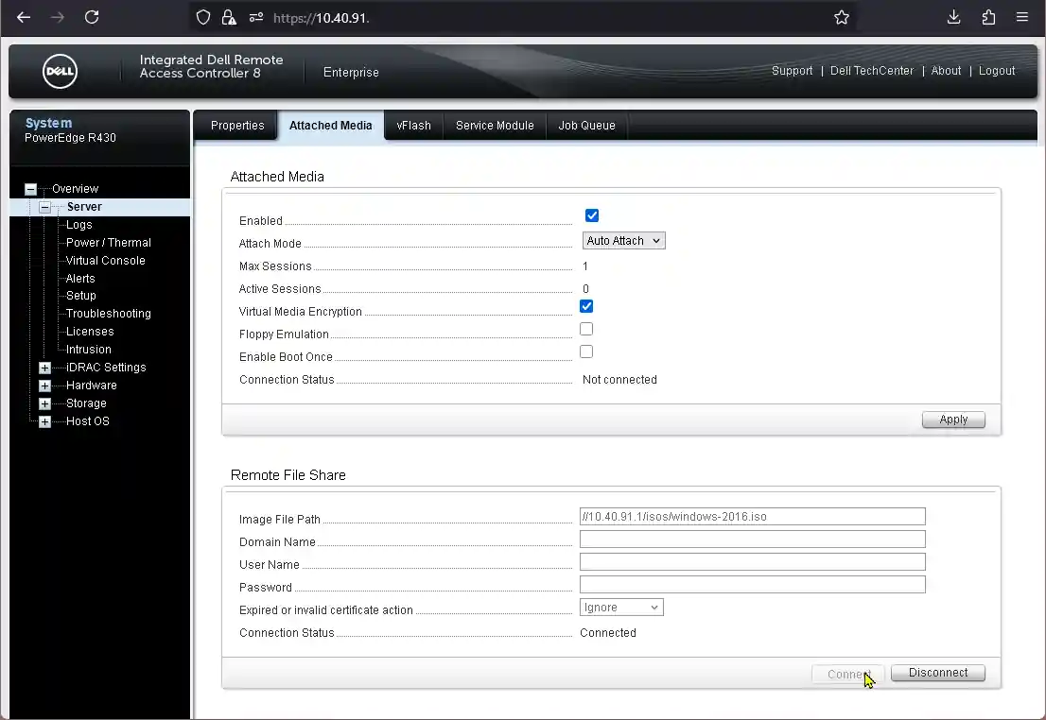Uncheck the Enabled checkbox
Viewport: 1046px width, 720px height.
pyautogui.click(x=592, y=215)
